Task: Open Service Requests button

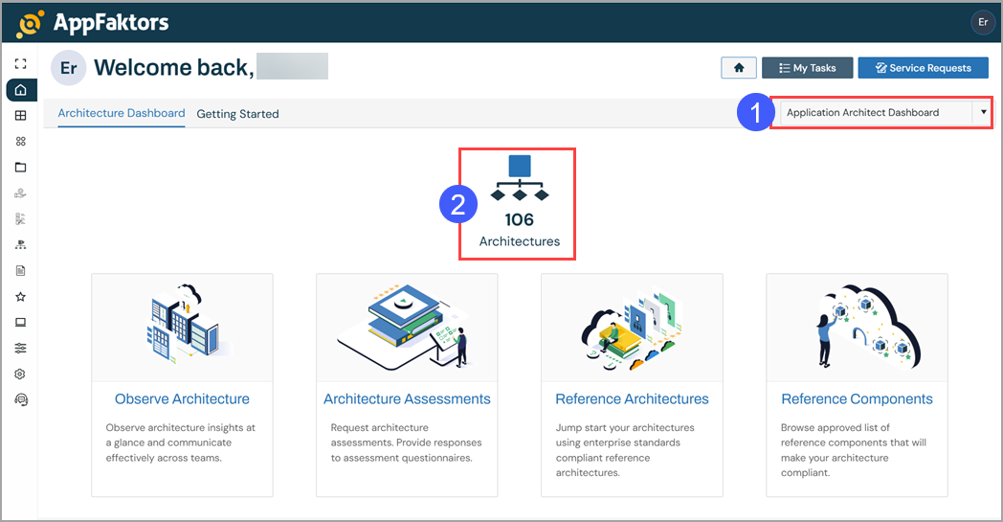Action: tap(923, 68)
